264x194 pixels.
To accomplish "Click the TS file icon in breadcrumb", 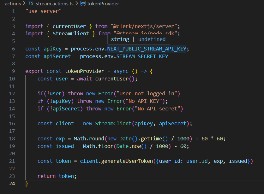I will (31, 4).
